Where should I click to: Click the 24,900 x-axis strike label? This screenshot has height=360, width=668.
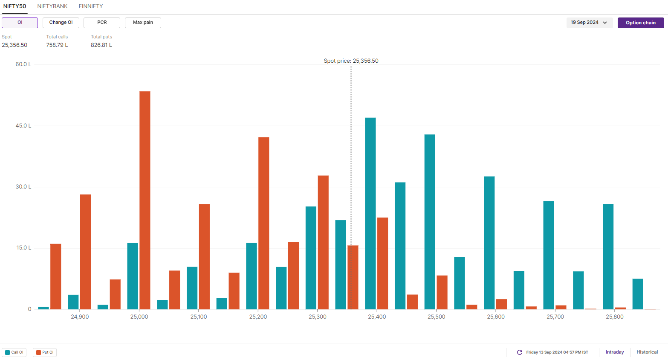(80, 317)
